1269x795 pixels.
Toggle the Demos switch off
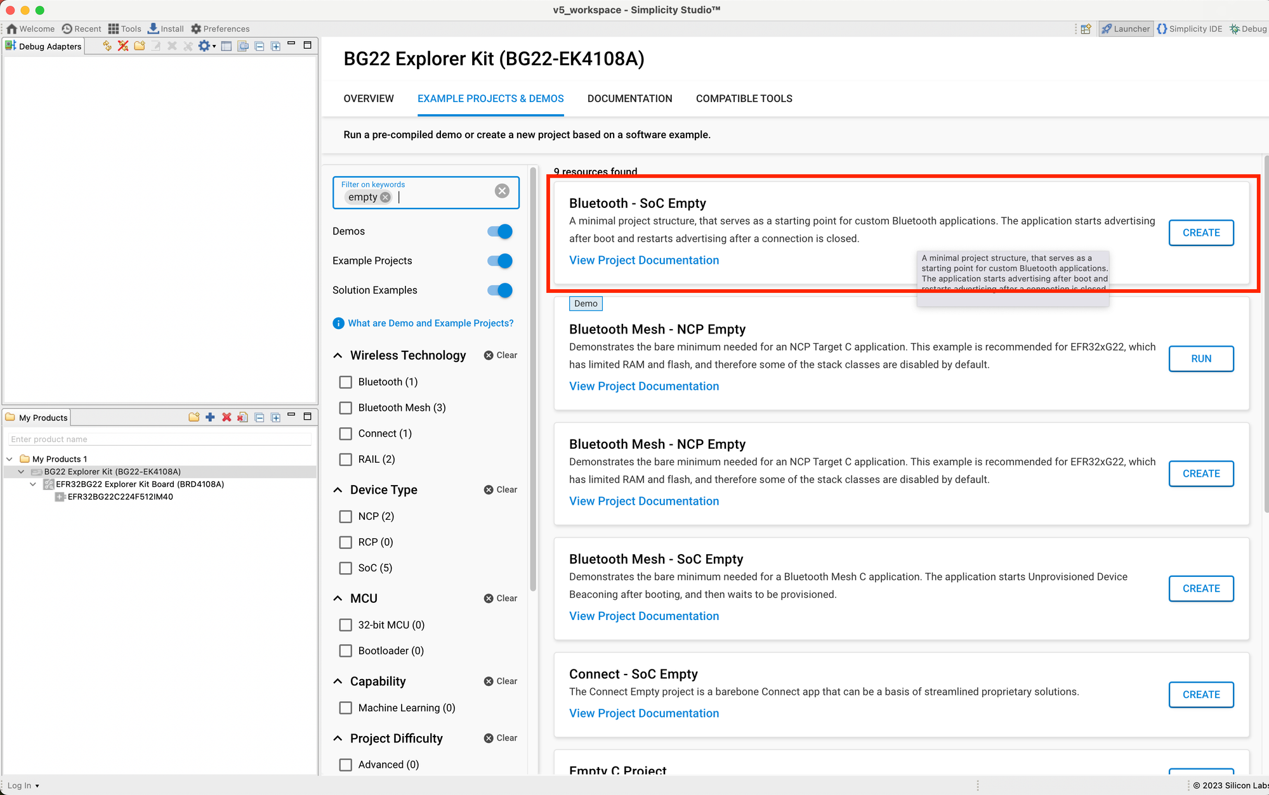click(500, 231)
